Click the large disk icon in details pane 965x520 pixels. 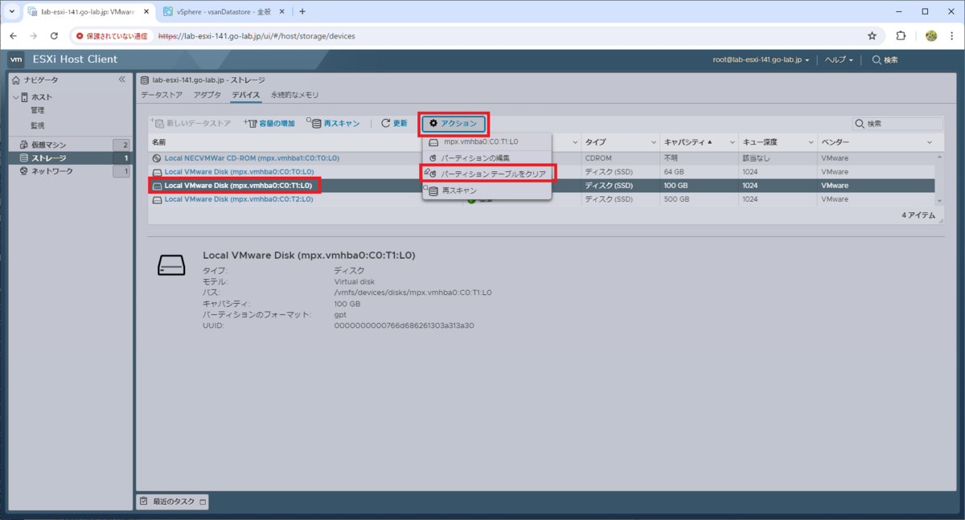tap(171, 266)
